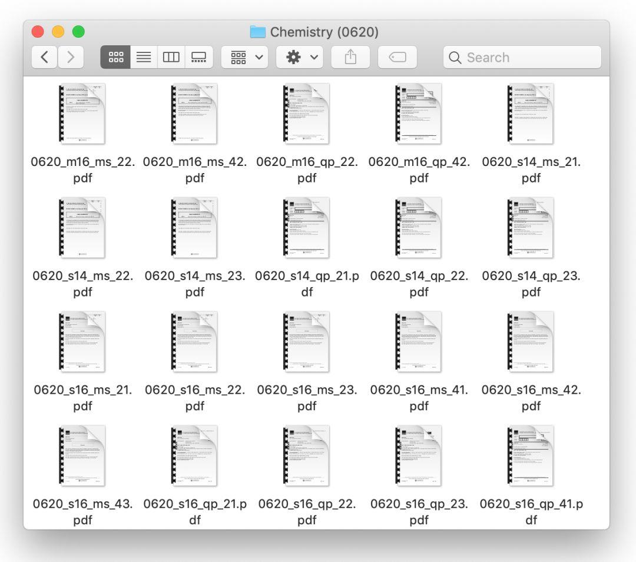
Task: Switch to gallery view mode
Action: [x=199, y=57]
